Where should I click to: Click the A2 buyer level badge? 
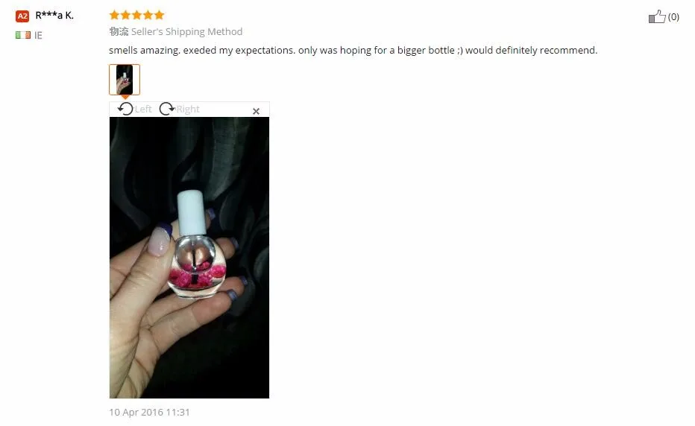22,16
